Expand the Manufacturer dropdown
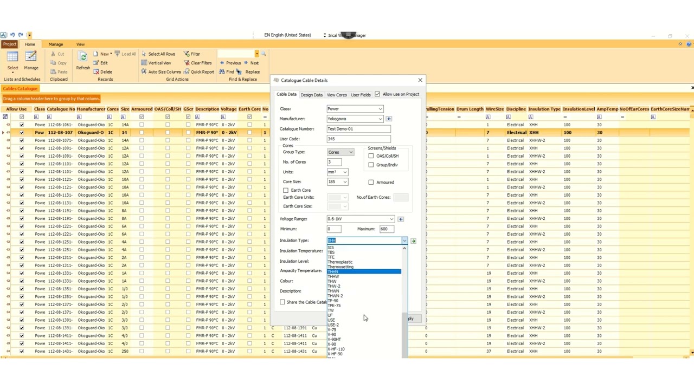Image resolution: width=694 pixels, height=390 pixels. 380,119
